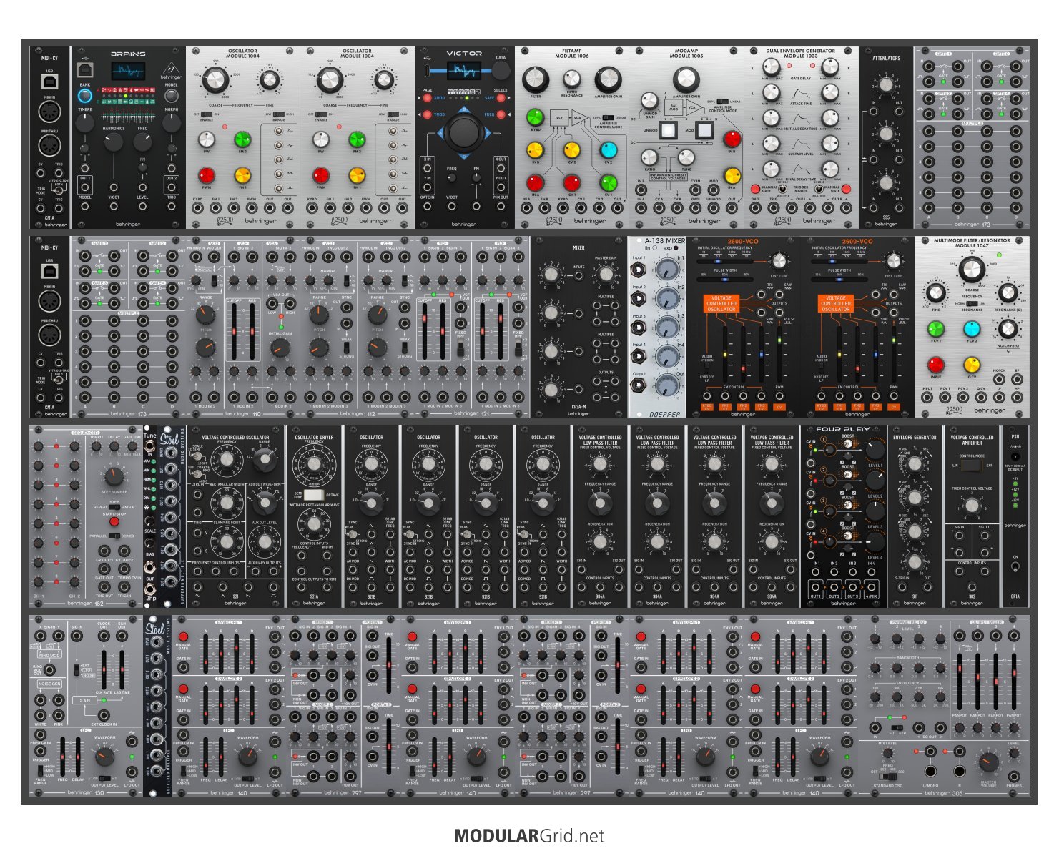This screenshot has width=1059, height=851.
Task: Click Modamp AMPLIFIER GAIN large knob
Action: [x=686, y=79]
